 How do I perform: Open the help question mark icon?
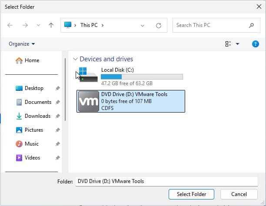point(256,44)
